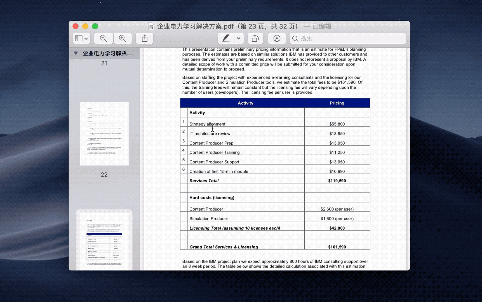482x302 pixels.
Task: Open the highlight color dropdown arrow
Action: tap(239, 39)
